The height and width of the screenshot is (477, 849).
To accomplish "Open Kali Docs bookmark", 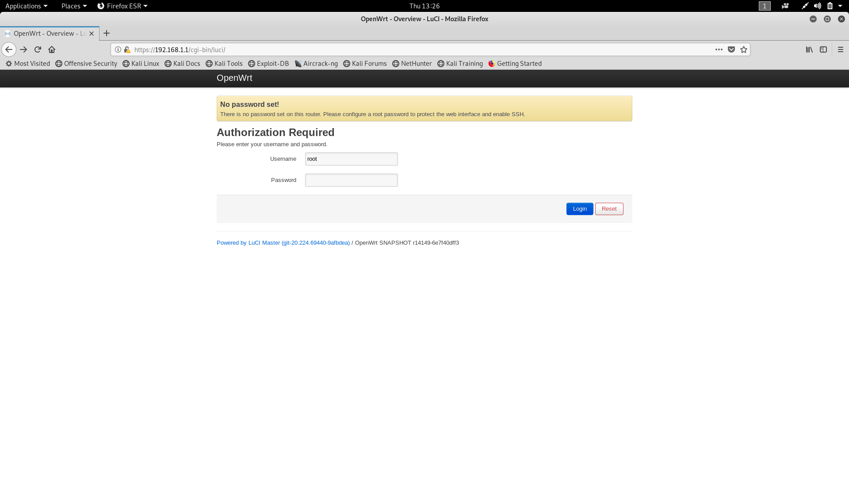I will tap(182, 64).
